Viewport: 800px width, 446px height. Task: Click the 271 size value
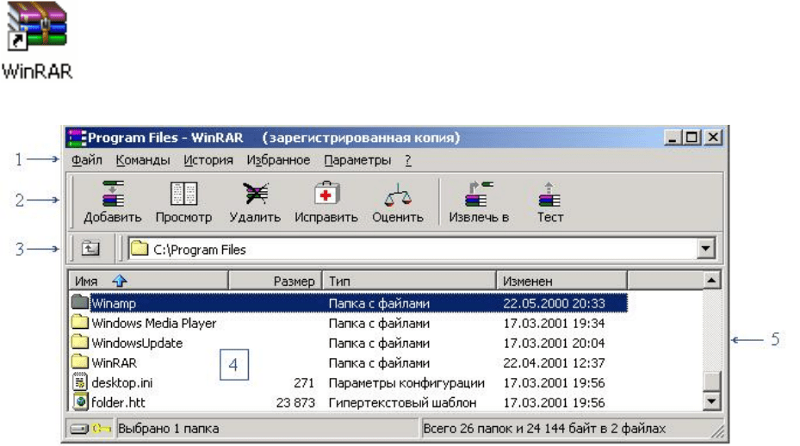[304, 383]
